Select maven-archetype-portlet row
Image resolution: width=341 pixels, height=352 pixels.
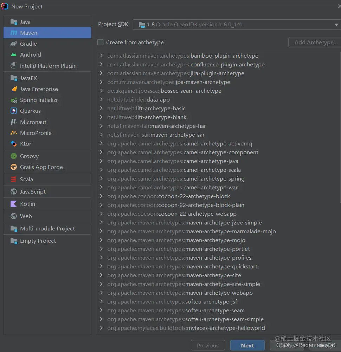(219, 249)
